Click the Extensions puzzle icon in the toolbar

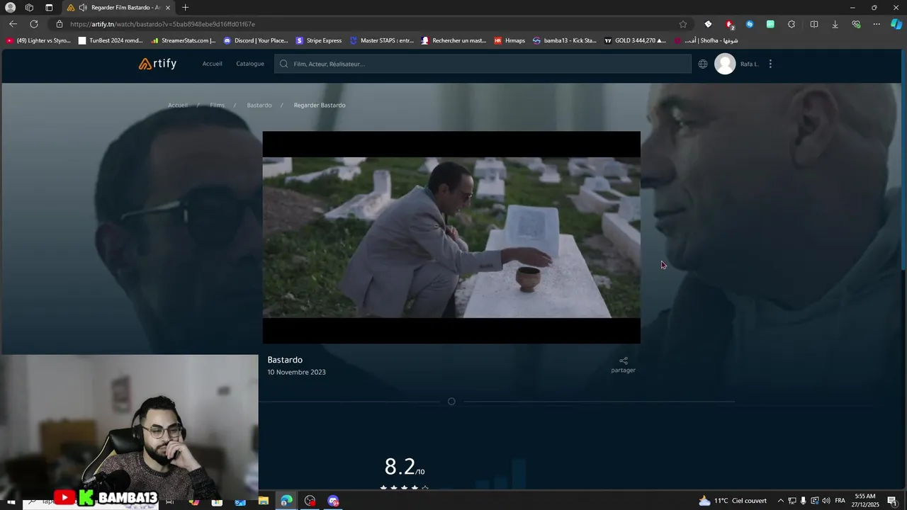click(791, 24)
